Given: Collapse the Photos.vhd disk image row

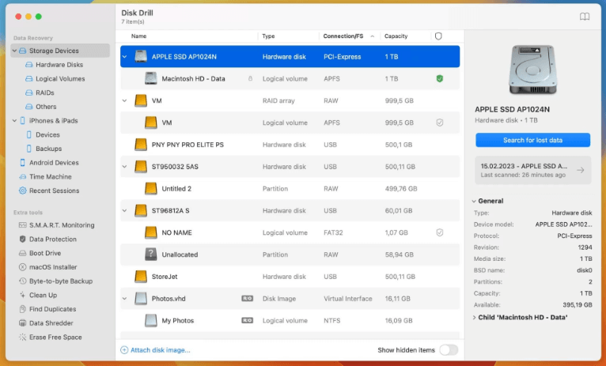Looking at the screenshot, I should point(124,299).
